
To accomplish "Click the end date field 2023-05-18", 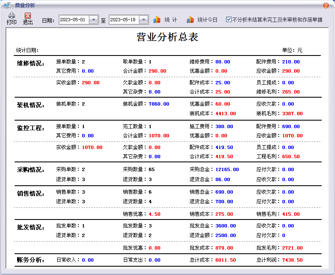I will (x=124, y=20).
